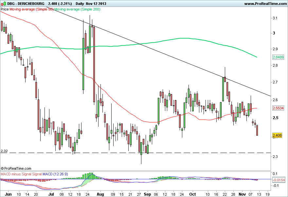
Task: Click the 19 date label at axis end
Action: tap(268, 194)
